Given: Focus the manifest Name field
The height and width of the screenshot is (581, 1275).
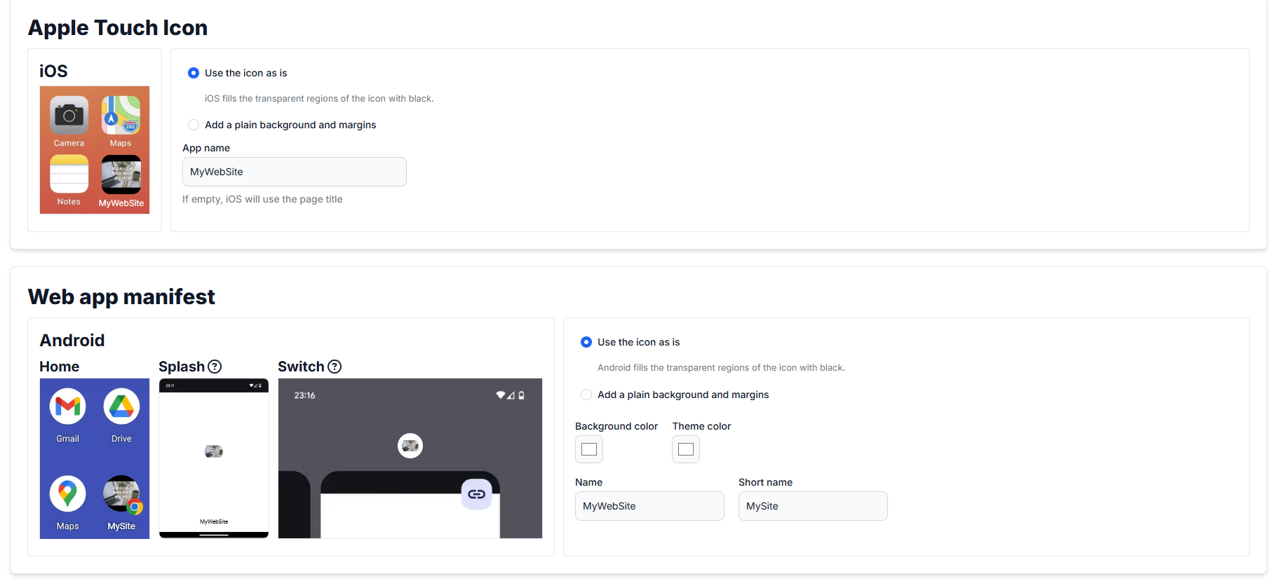Looking at the screenshot, I should 649,506.
